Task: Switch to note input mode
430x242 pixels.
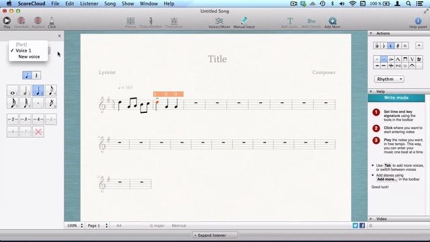Action: point(27,75)
